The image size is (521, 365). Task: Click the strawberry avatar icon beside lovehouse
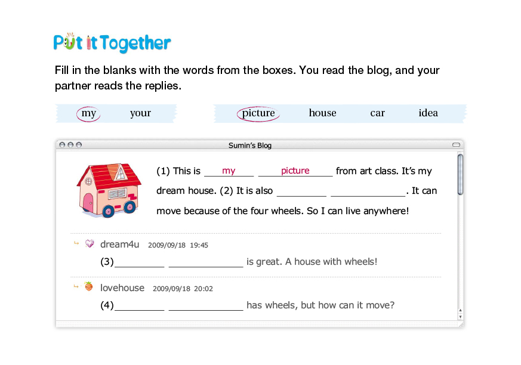point(89,287)
